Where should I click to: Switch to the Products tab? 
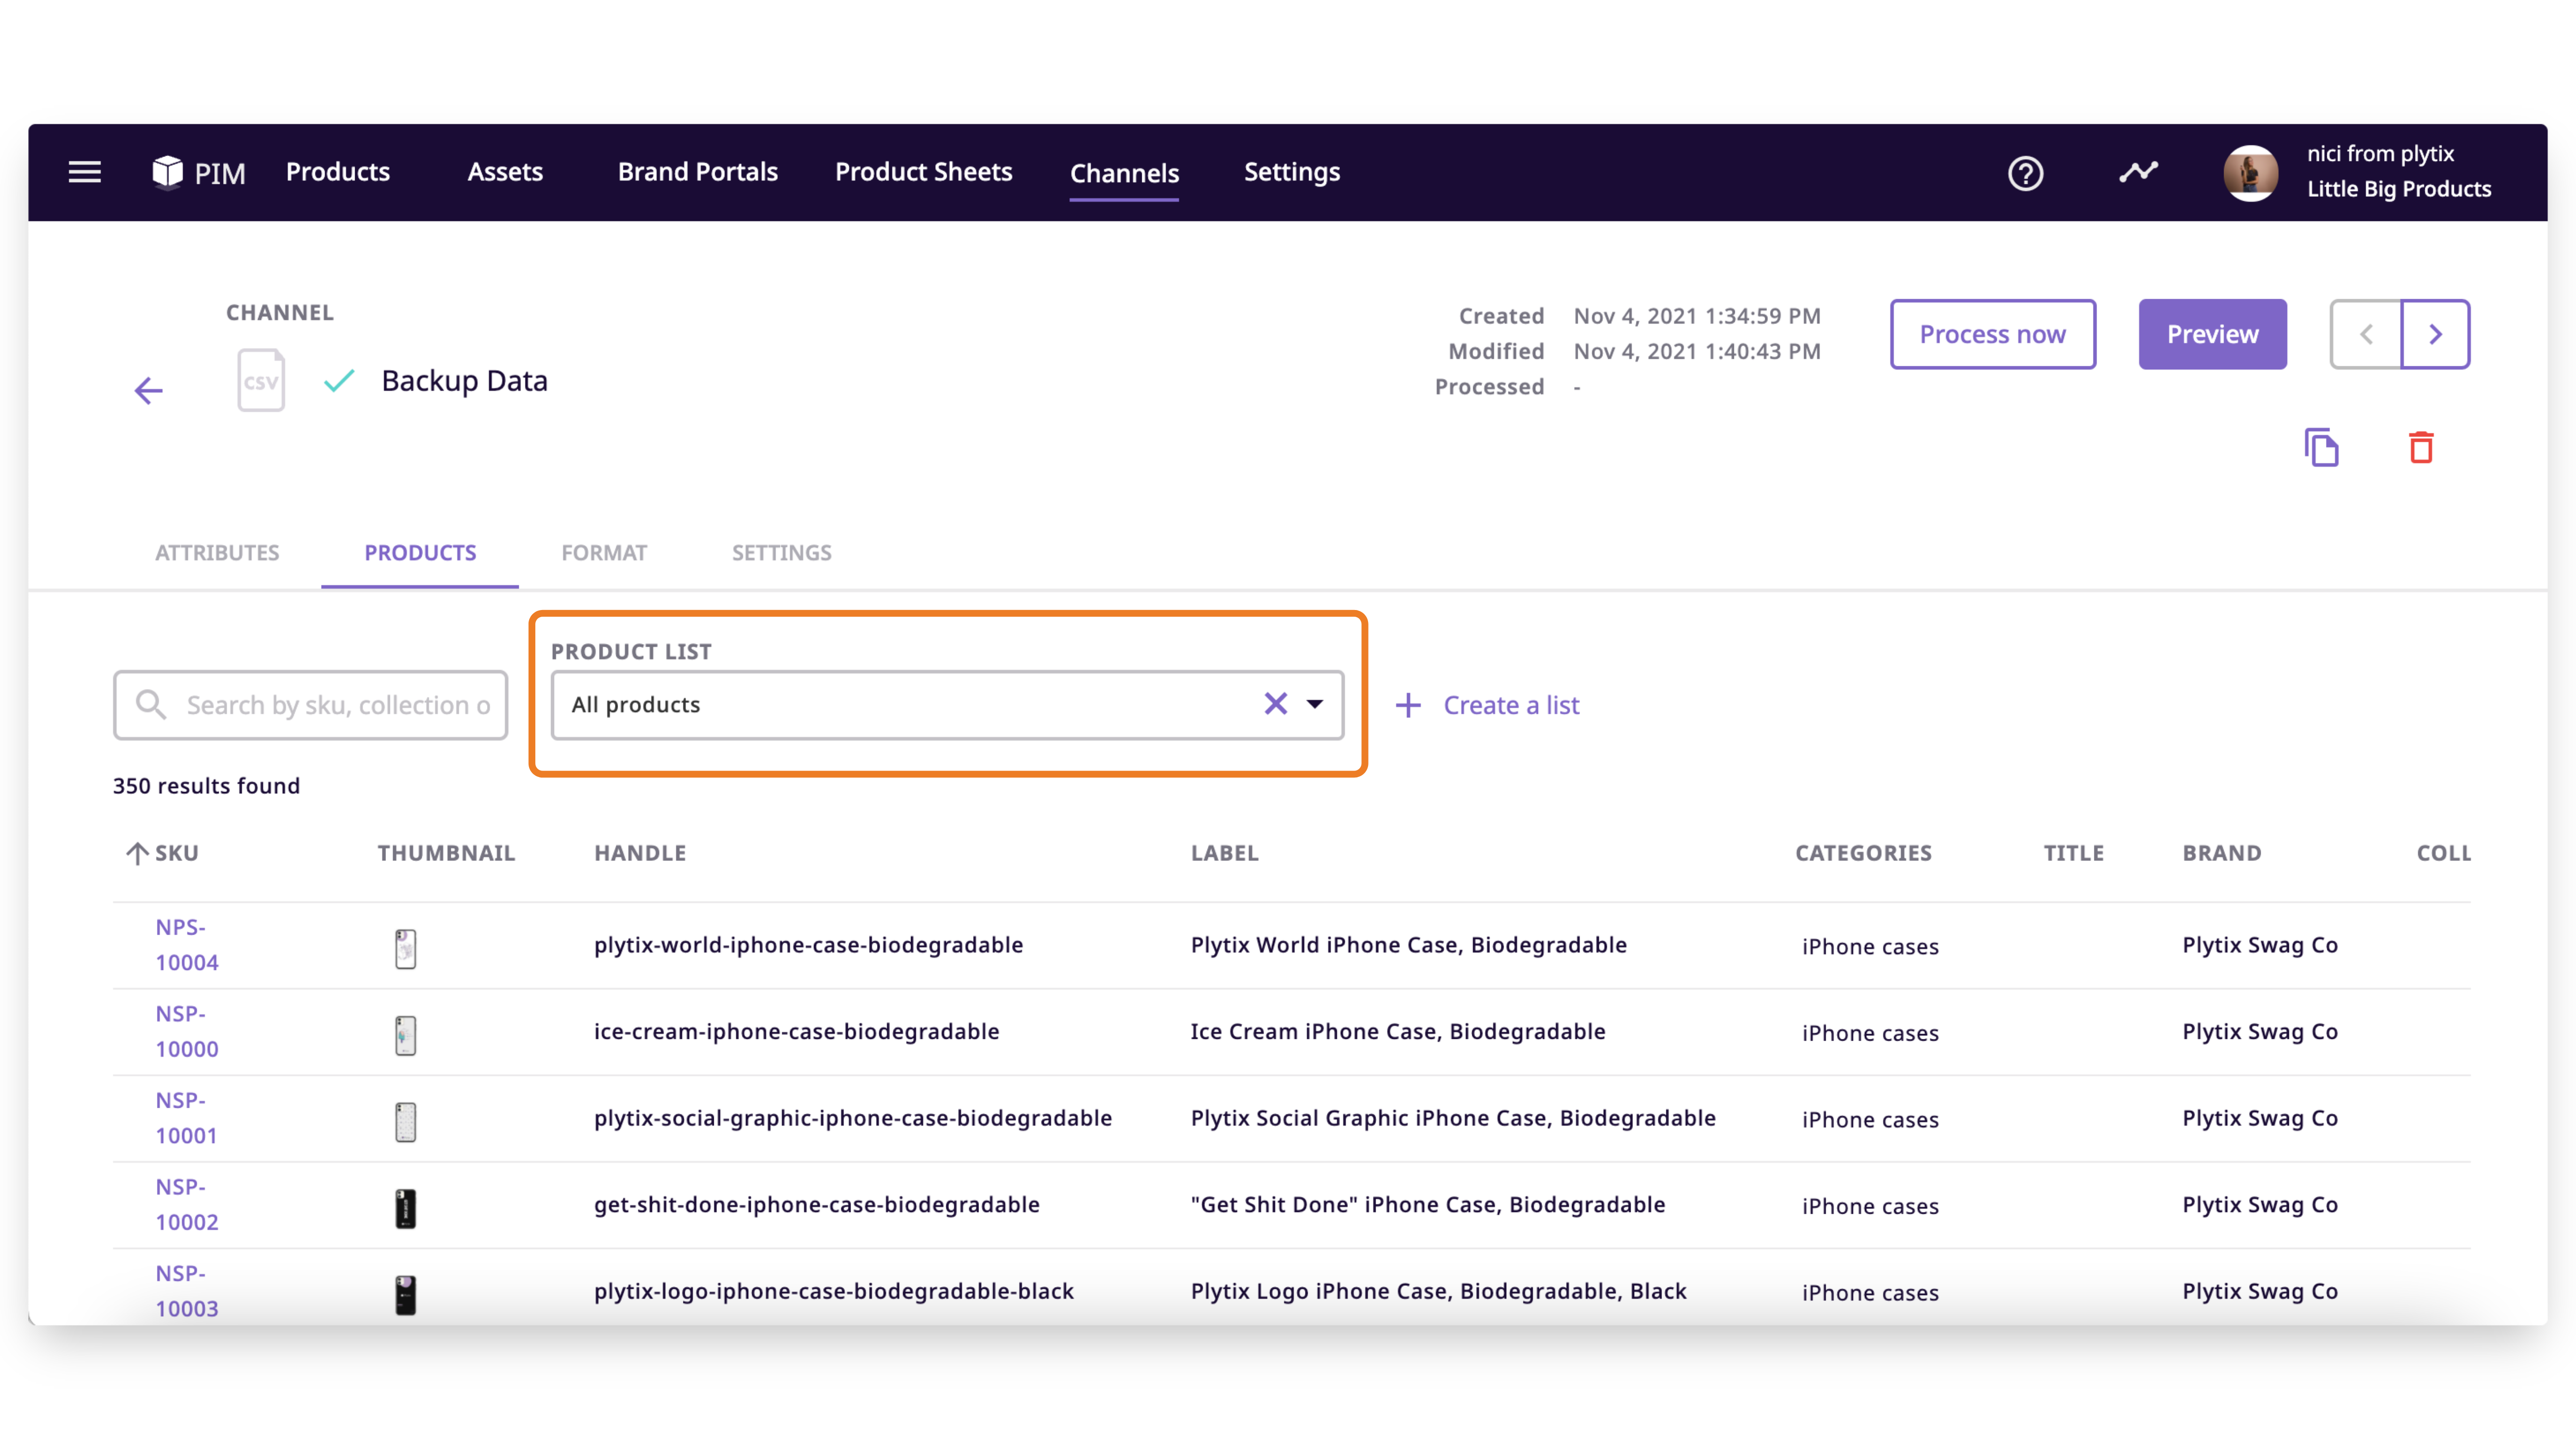pos(420,553)
